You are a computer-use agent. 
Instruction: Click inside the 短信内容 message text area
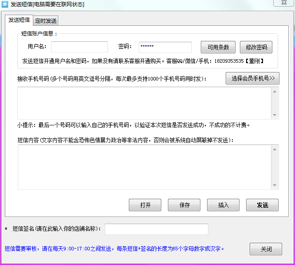(x=144, y=167)
